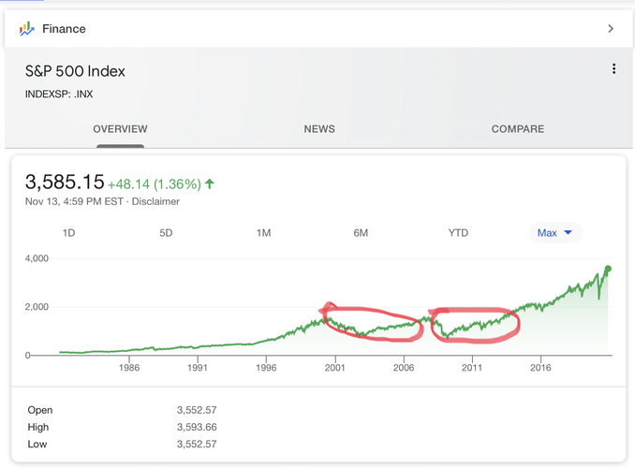Click the +48.14 (1.36%) change value

coord(155,184)
